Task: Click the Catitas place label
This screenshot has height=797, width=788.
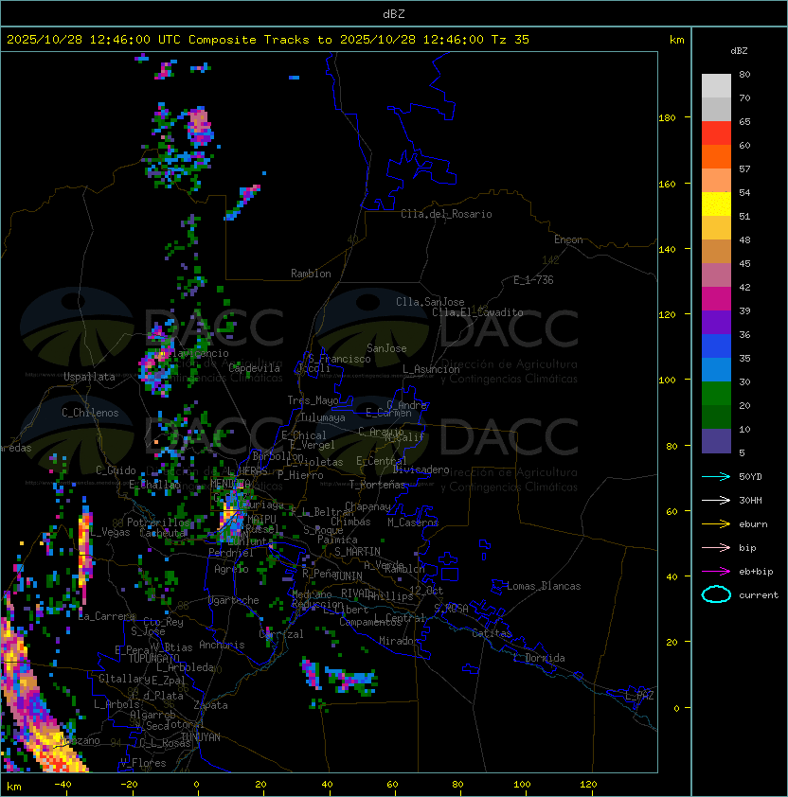Action: pyautogui.click(x=492, y=633)
